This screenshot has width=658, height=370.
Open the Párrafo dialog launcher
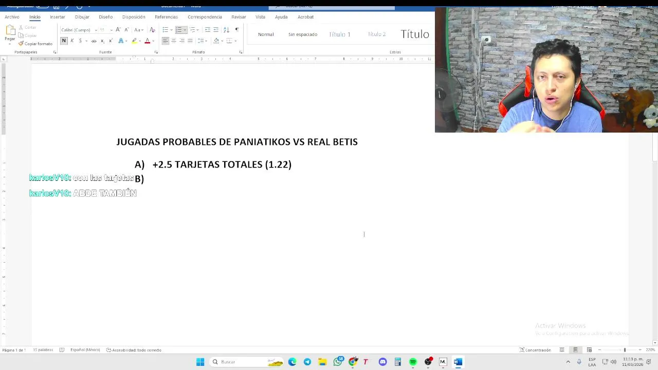pos(241,52)
